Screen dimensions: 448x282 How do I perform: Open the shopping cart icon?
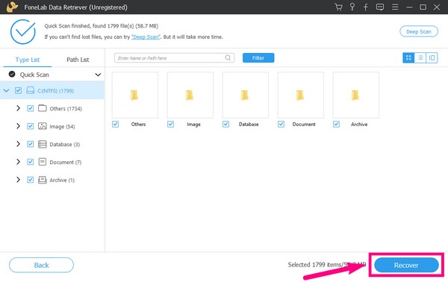(x=338, y=7)
